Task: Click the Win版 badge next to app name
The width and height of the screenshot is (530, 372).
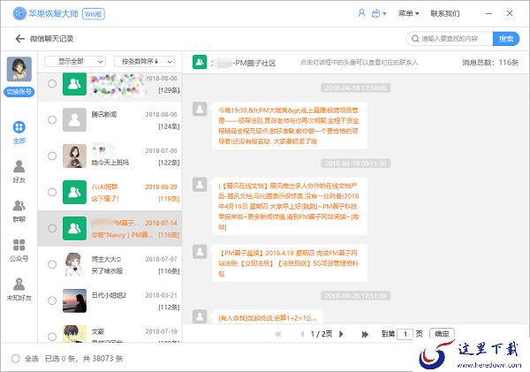Action: tap(94, 14)
